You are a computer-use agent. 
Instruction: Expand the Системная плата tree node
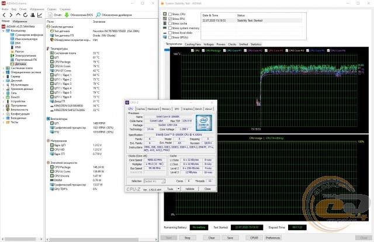click(x=4, y=68)
